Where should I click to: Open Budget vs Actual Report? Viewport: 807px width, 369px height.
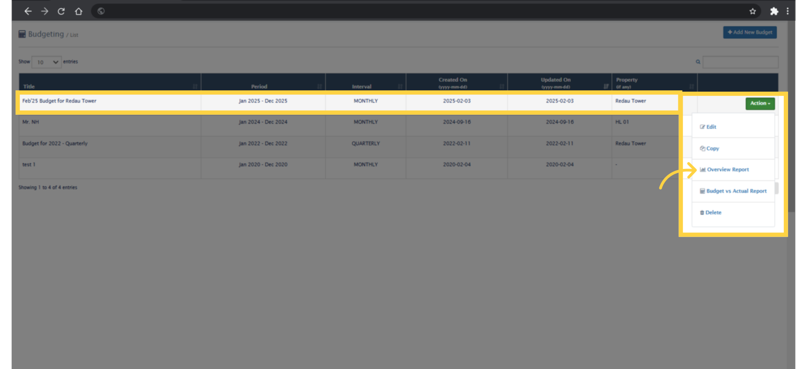pyautogui.click(x=733, y=191)
